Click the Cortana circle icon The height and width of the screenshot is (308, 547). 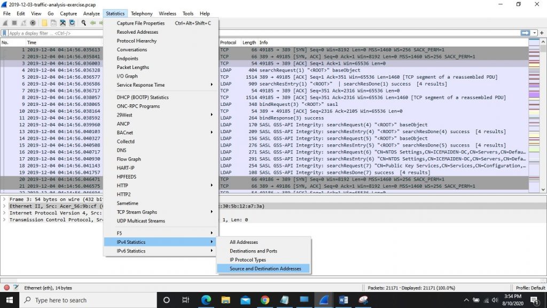click(x=167, y=300)
